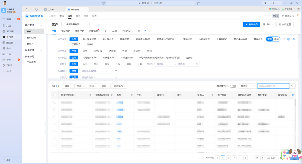This screenshot has width=302, height=164.
Task: Collapse the filter panel with the double-chevron icon
Action: tap(294, 39)
